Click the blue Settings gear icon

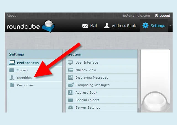point(145,25)
